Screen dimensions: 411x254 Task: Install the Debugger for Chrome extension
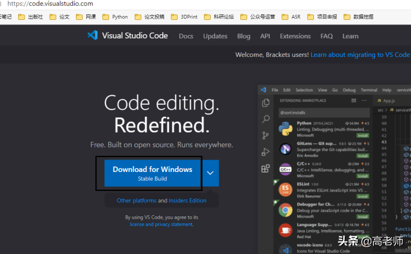(363, 217)
